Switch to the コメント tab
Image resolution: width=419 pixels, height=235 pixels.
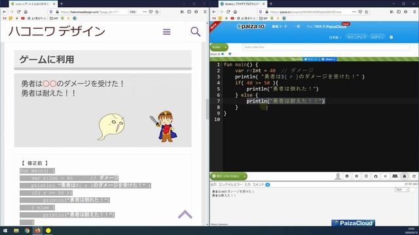[258, 184]
